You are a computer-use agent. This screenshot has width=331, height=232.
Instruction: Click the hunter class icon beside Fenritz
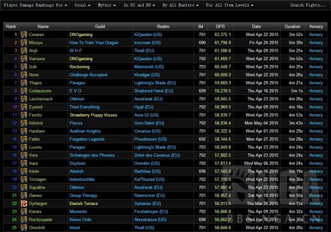24,115
